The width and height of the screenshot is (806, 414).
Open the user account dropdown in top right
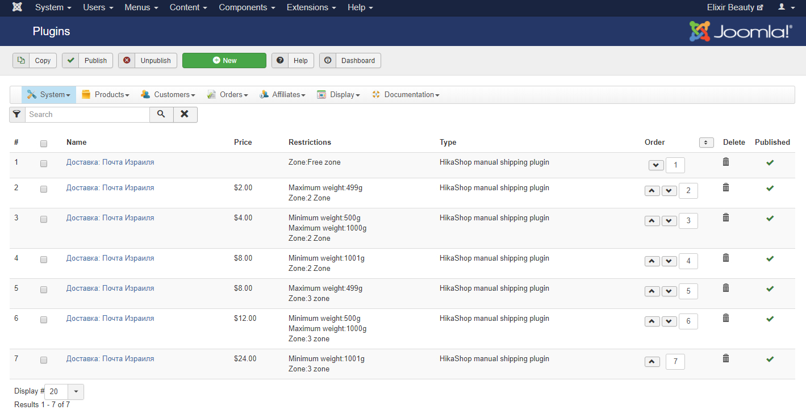(786, 7)
